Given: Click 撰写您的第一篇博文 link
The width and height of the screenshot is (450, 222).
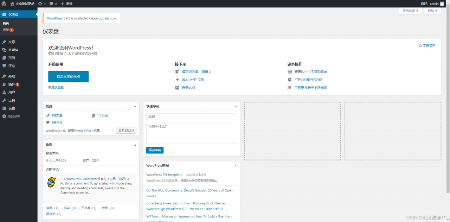Looking at the screenshot, I should [x=197, y=72].
